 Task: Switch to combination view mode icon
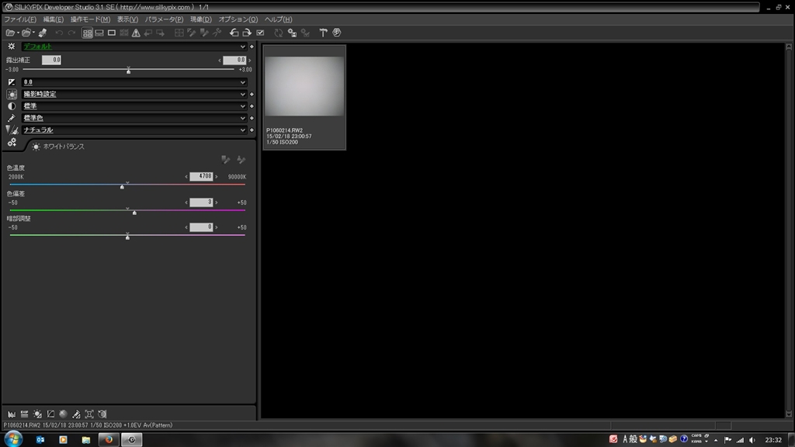tap(99, 33)
